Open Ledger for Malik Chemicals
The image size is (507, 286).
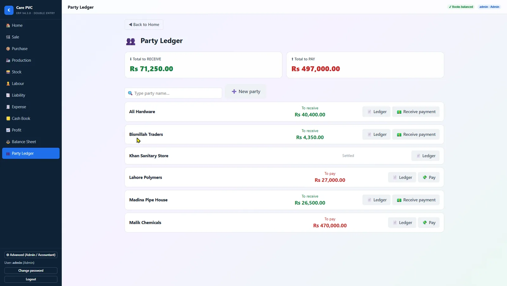402,223
